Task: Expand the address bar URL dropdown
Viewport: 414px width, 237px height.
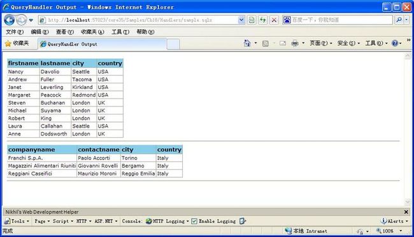Action: coord(241,20)
